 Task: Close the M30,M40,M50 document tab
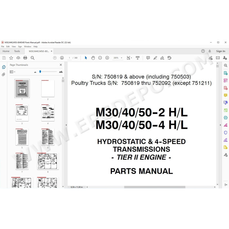51,51
